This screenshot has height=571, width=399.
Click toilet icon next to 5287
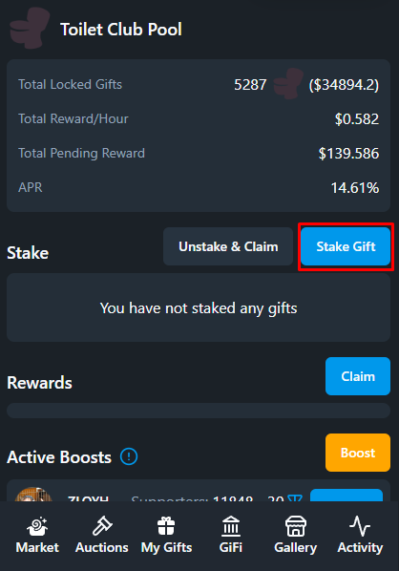(x=288, y=84)
